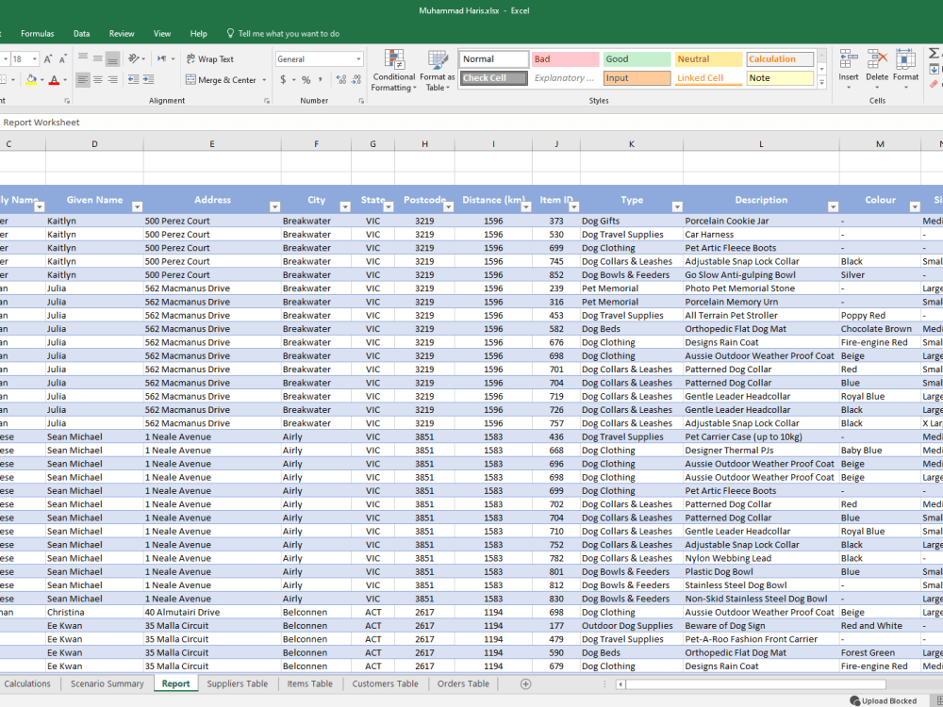This screenshot has width=943, height=707.
Task: Open the City column filter dropdown
Action: point(345,206)
